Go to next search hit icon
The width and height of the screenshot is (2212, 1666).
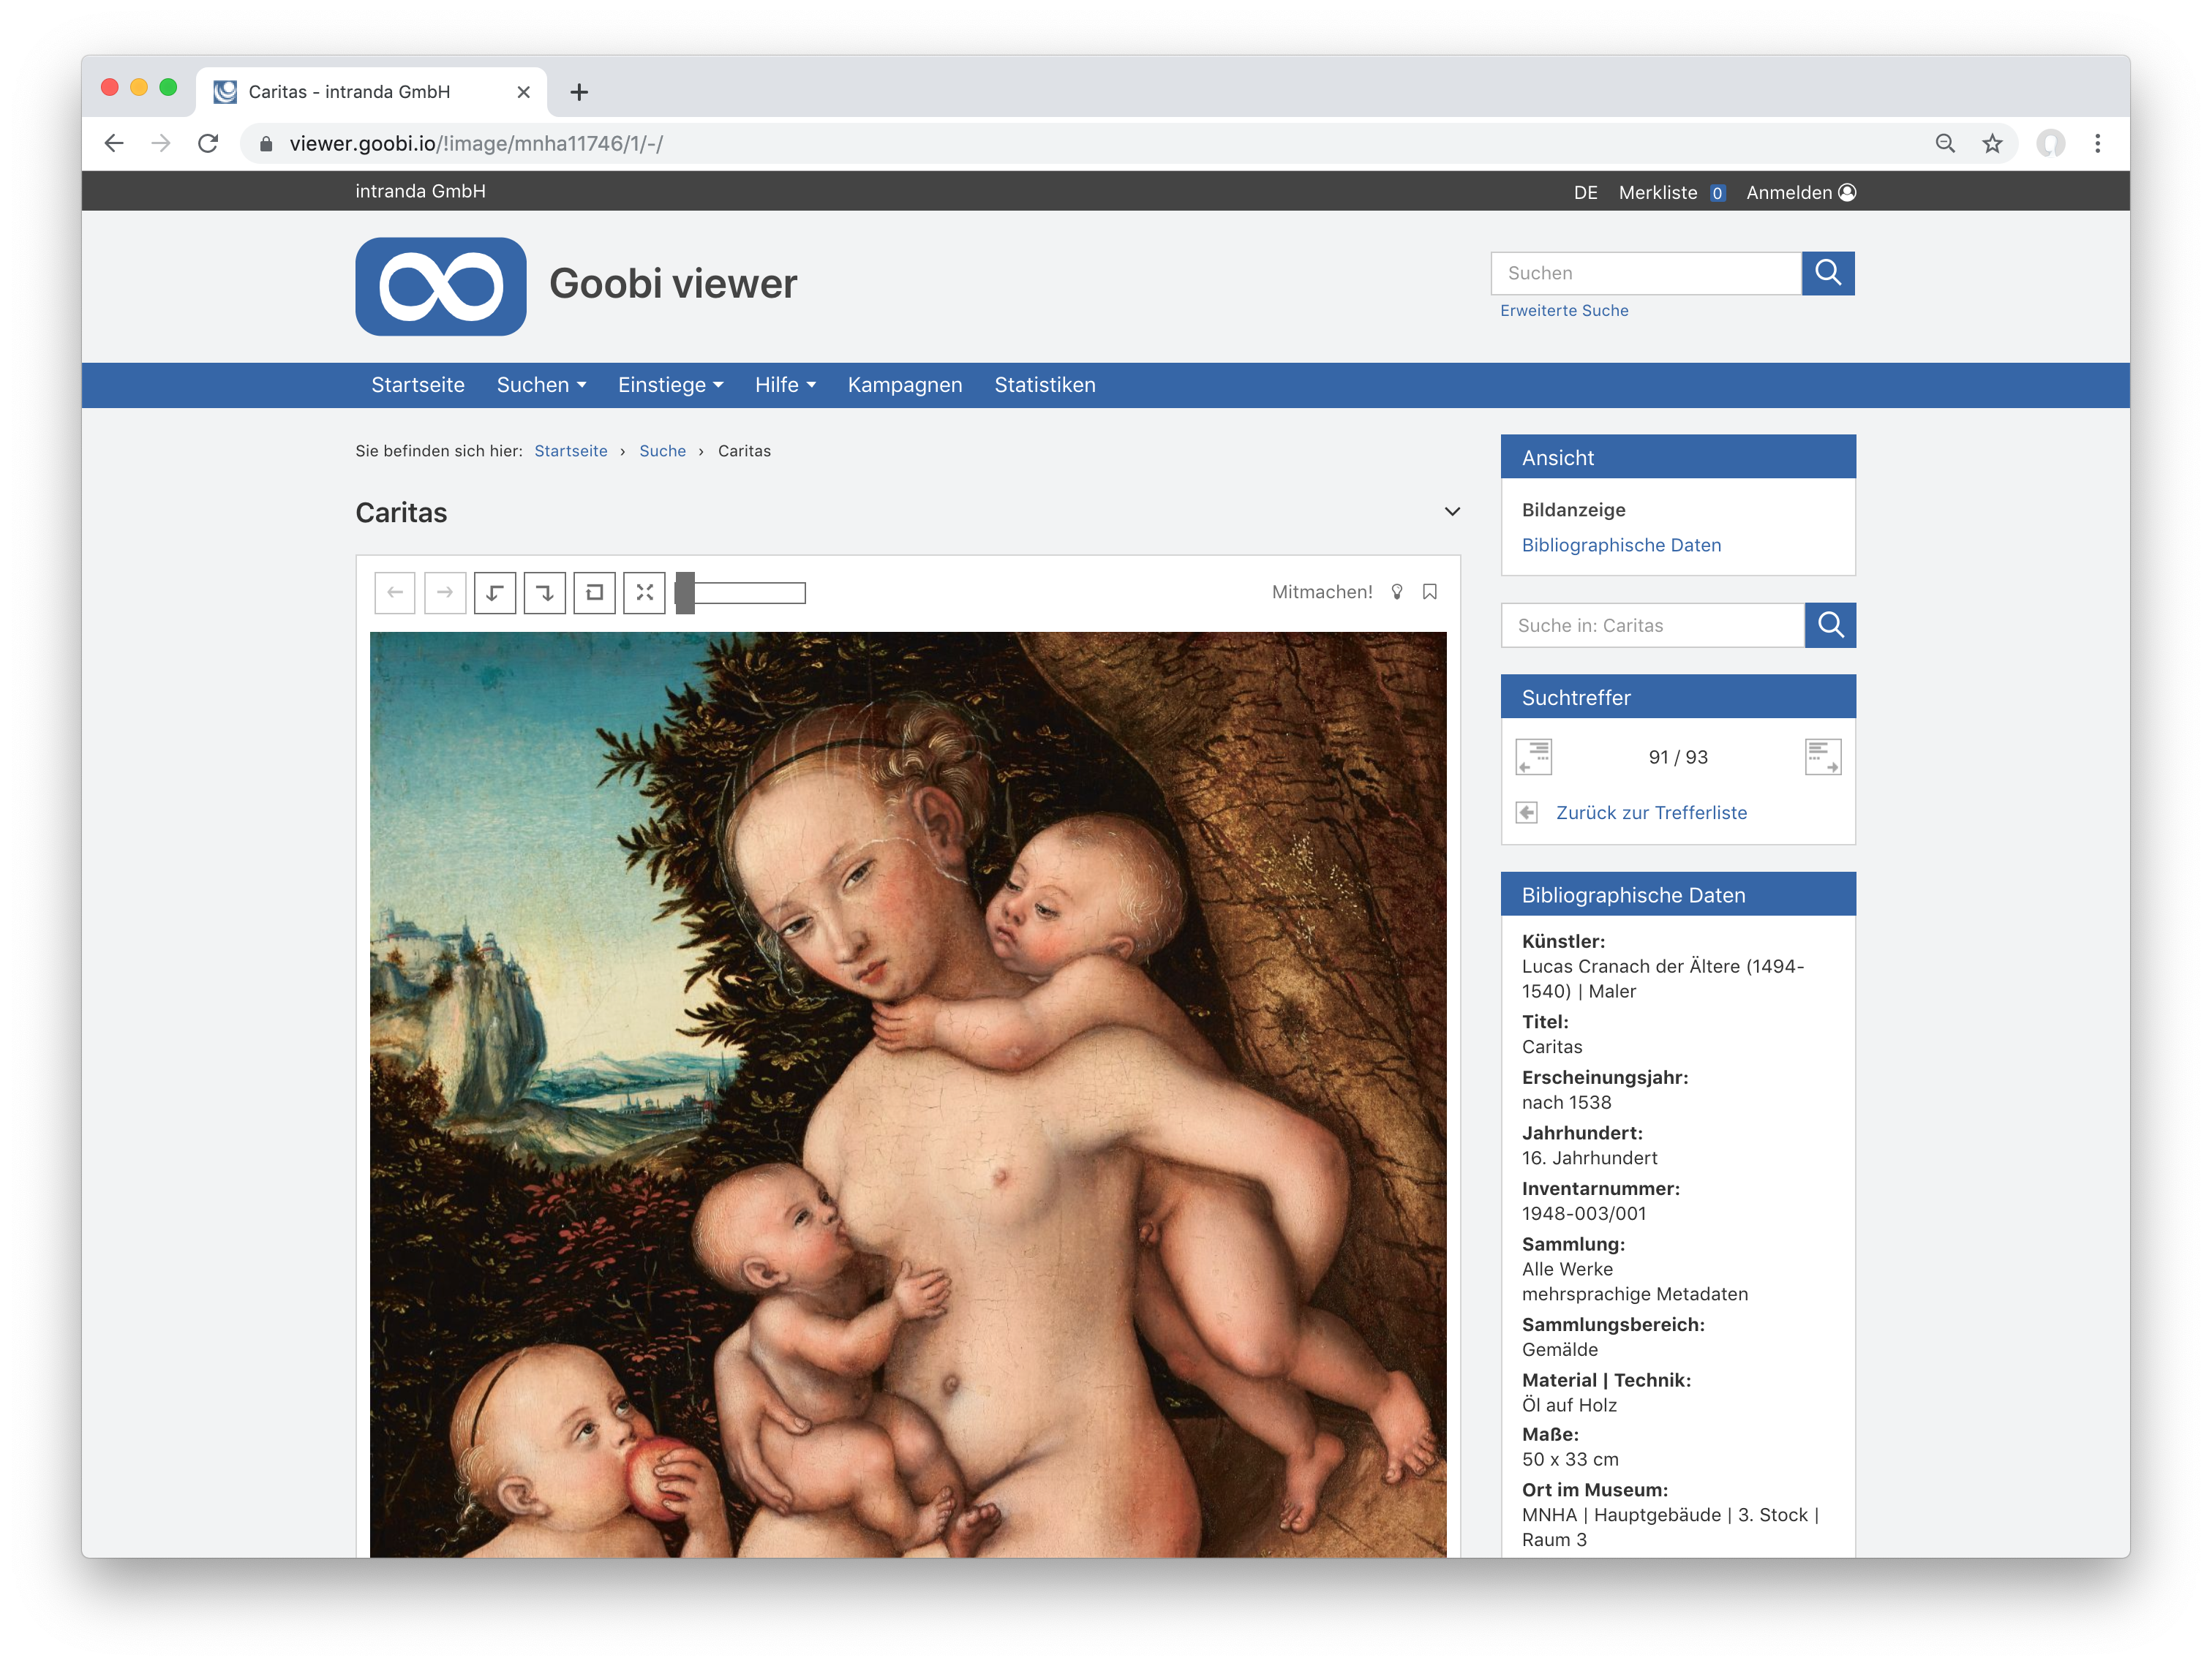(1822, 757)
